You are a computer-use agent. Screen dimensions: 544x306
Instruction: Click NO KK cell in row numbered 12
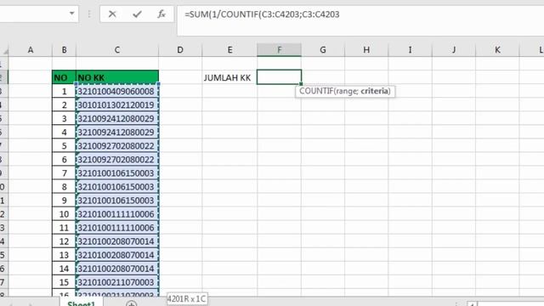(117, 241)
